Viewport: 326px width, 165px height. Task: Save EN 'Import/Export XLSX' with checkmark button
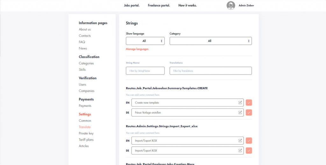click(x=249, y=141)
